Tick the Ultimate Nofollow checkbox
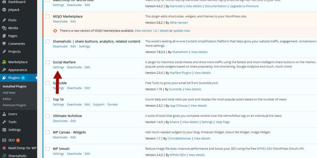 click(x=48, y=116)
